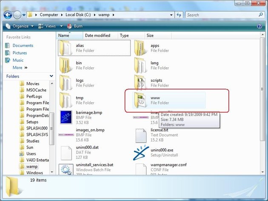Select license.txt document icon
The image size is (268, 201).
141,135
